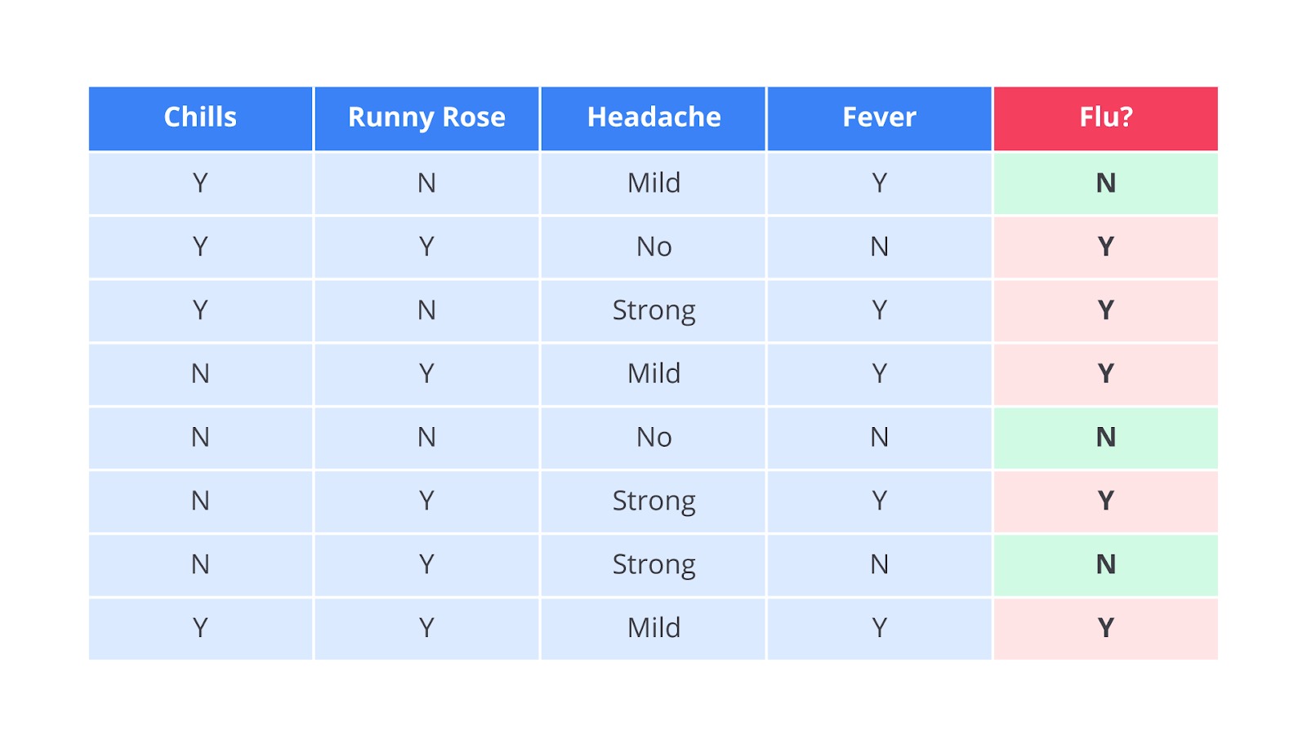Select the Runny Rose Y cell in sixth row
The width and height of the screenshot is (1307, 748).
426,501
